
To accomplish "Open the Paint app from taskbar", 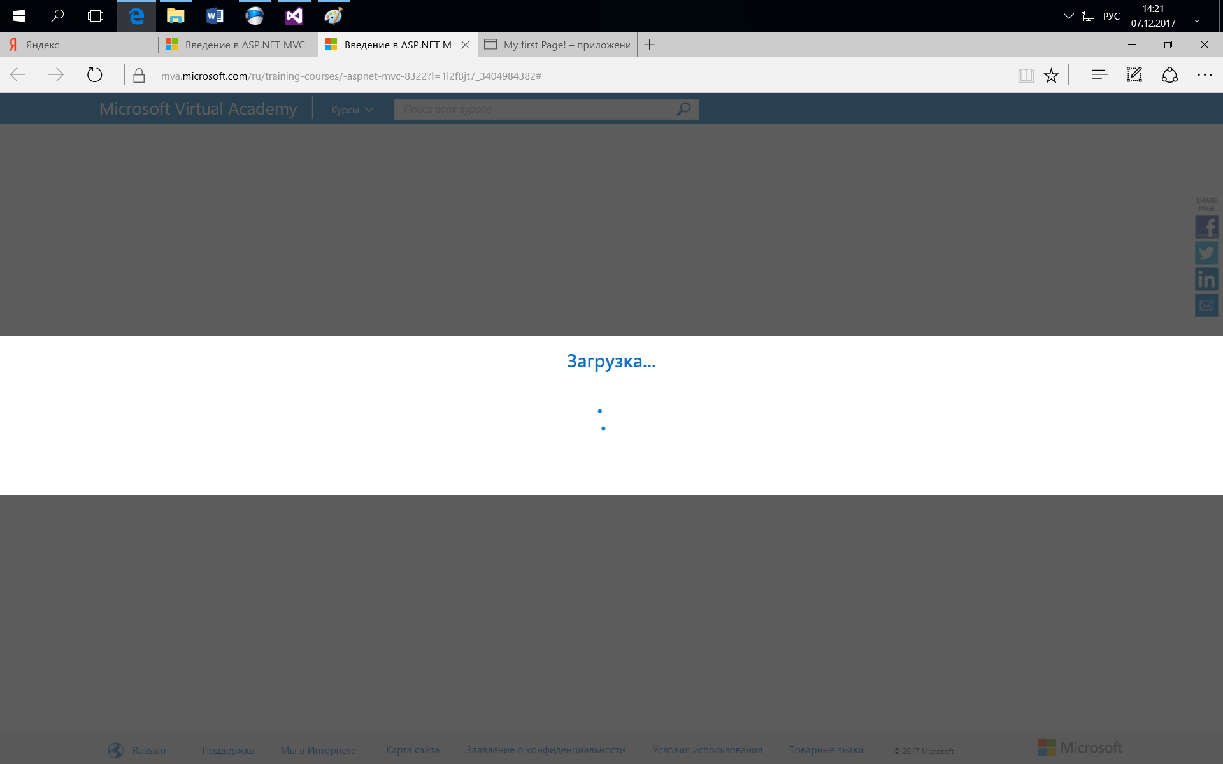I will 333,16.
